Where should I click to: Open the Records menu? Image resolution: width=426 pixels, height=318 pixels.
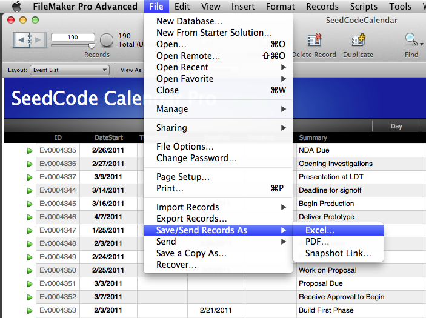coord(322,6)
